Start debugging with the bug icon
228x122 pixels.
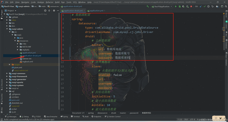click(180, 6)
